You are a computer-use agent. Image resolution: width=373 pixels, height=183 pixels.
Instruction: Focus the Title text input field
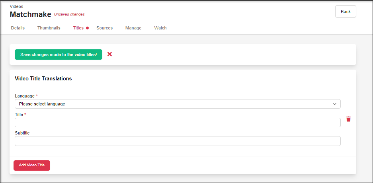pyautogui.click(x=177, y=123)
